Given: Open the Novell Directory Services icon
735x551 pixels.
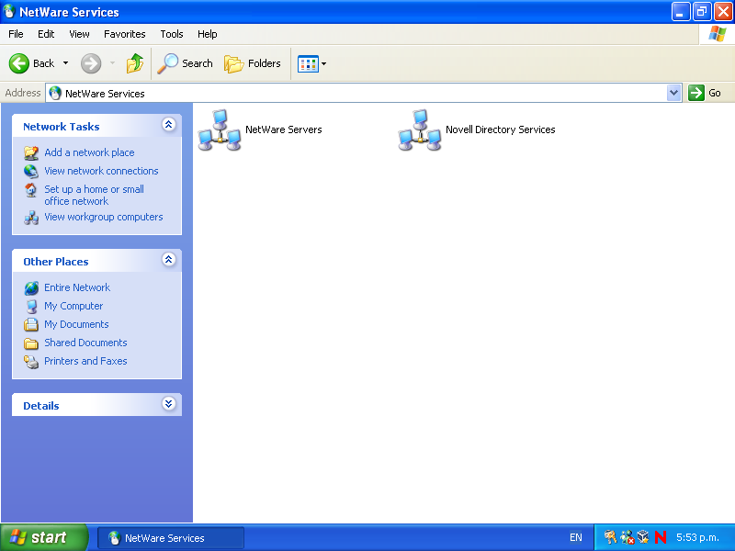Looking at the screenshot, I should pos(420,129).
